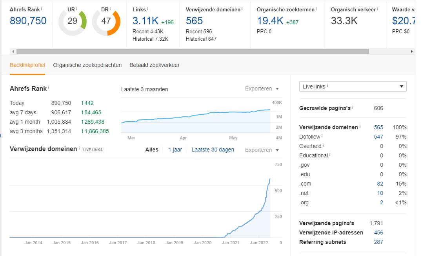Open Exporteren menu for Verwijzende domeinen chart
The width and height of the screenshot is (422, 256).
[x=262, y=150]
